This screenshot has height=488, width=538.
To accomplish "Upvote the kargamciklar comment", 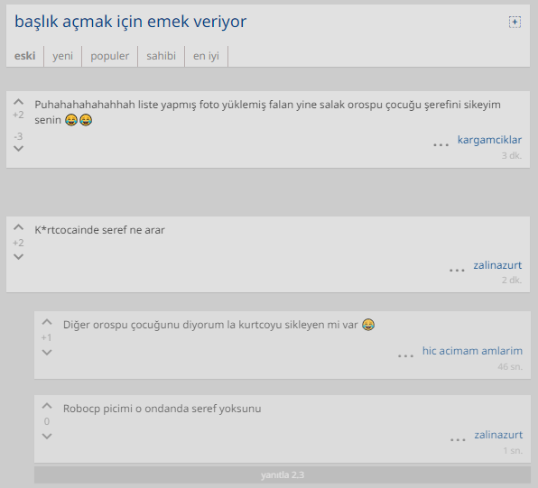I will 18,102.
